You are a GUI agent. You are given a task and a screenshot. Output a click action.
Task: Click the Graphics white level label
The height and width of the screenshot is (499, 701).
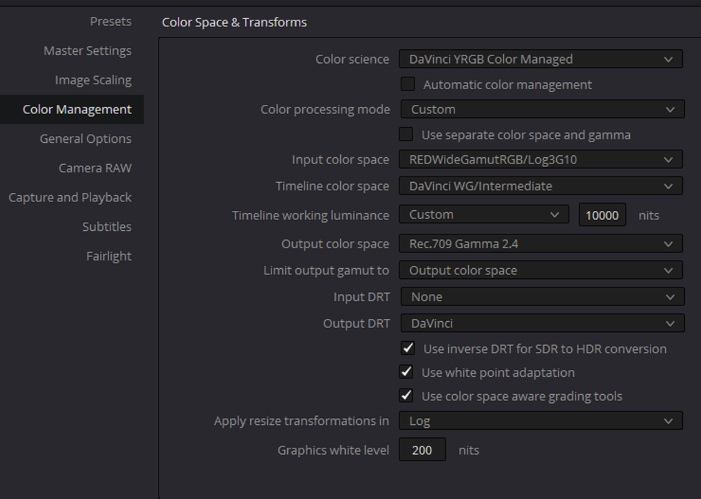click(333, 450)
